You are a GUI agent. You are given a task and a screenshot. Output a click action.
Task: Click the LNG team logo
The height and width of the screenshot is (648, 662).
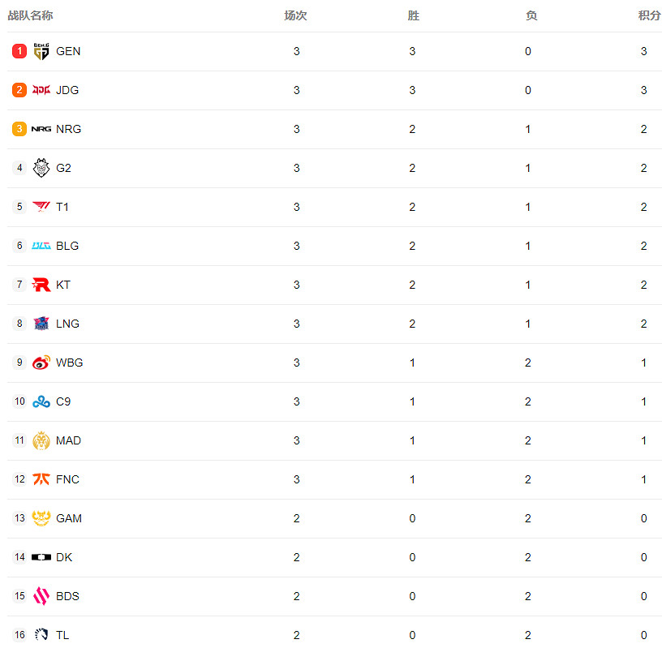41,324
